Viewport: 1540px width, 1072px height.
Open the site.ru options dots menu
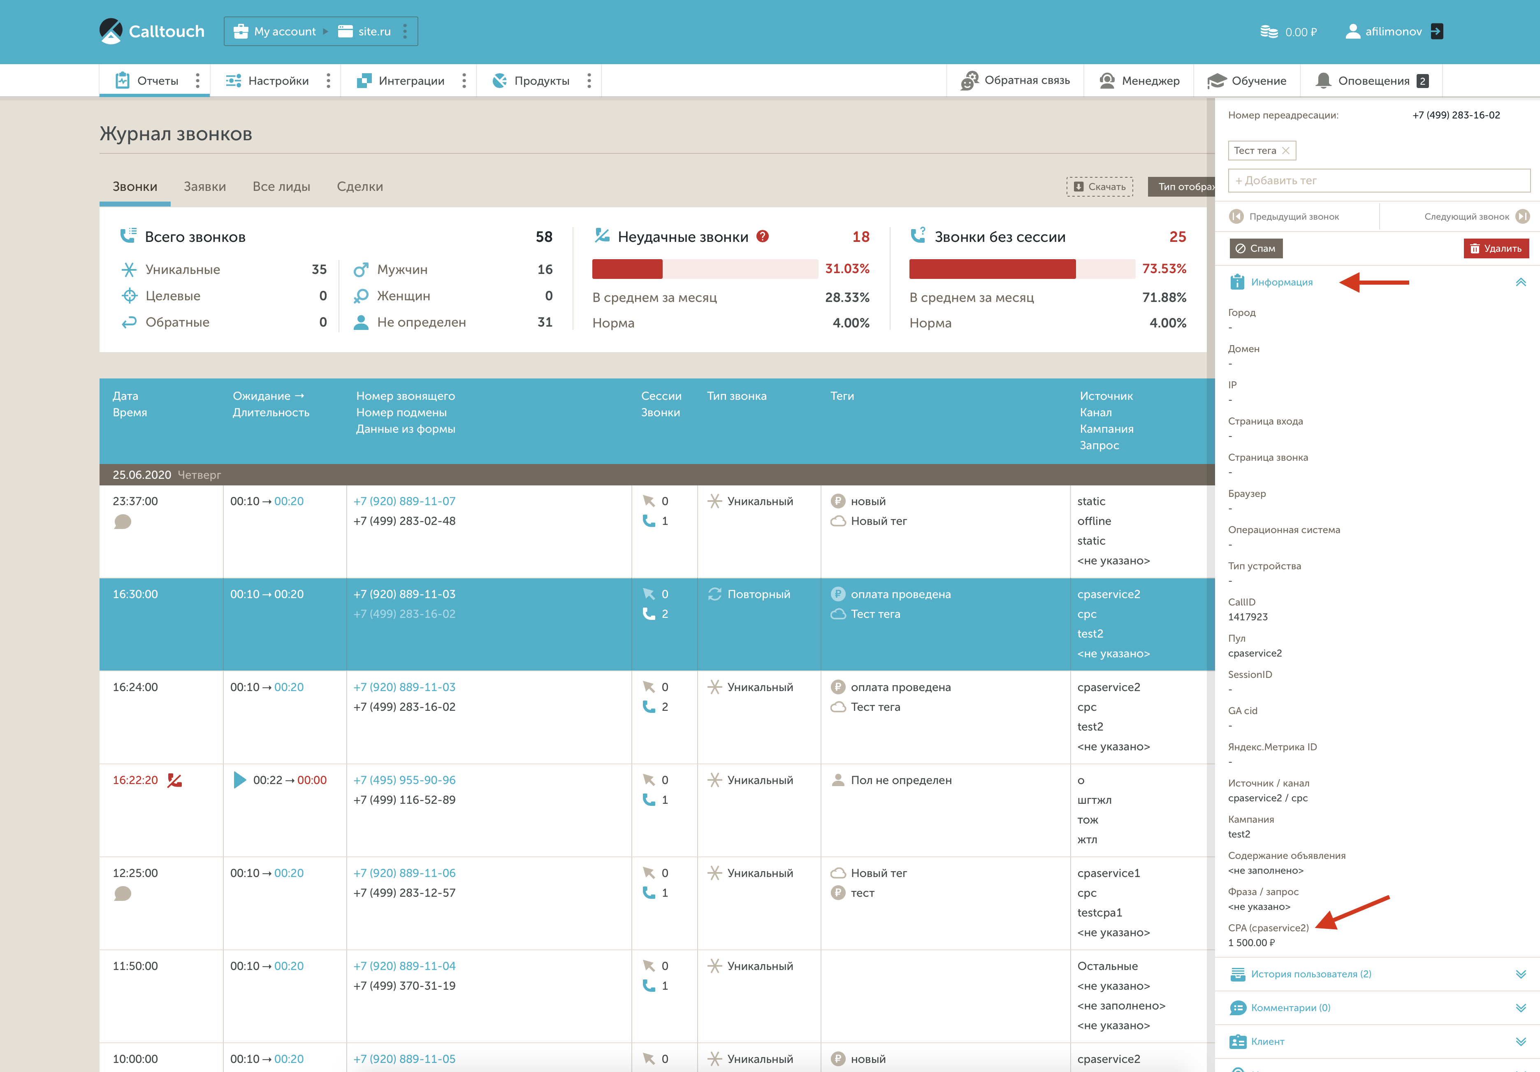(x=404, y=32)
